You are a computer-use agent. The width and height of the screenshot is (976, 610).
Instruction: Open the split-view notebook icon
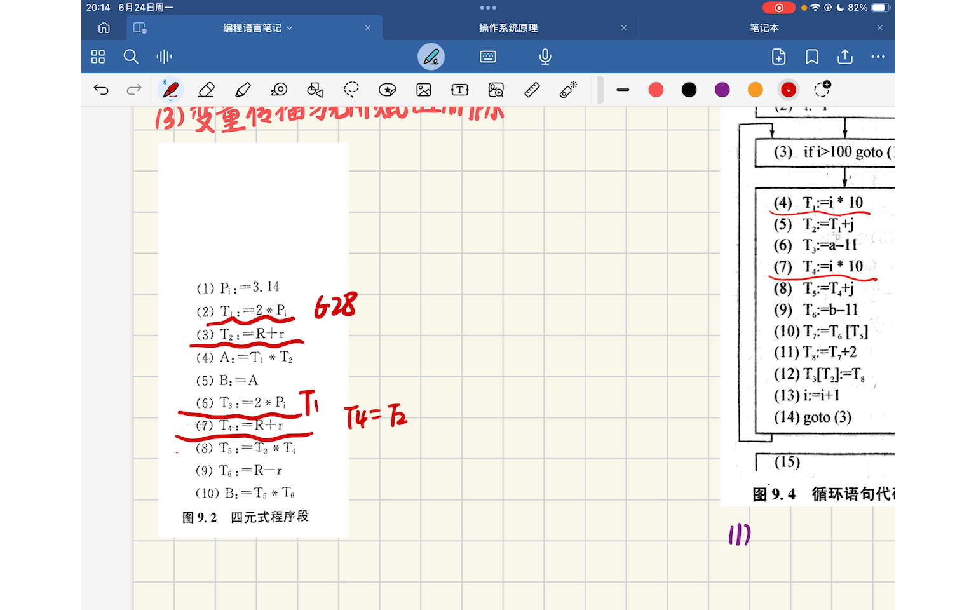140,27
